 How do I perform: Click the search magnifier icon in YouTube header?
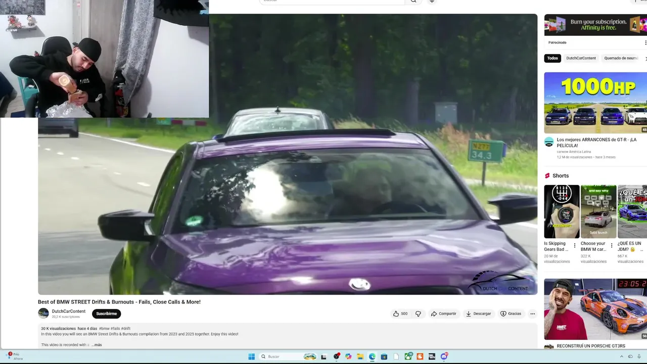[x=413, y=1]
